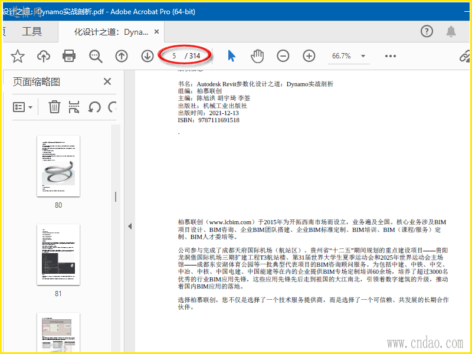Click the share link icon
The height and width of the screenshot is (354, 472).
pyautogui.click(x=466, y=56)
